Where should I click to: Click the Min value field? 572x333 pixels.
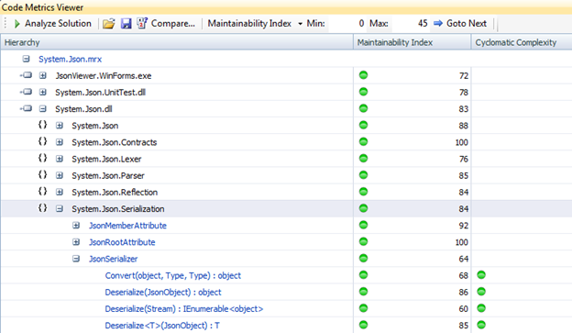[x=346, y=23]
